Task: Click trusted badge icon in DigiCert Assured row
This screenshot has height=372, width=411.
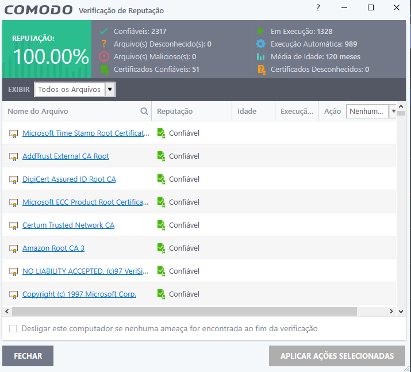Action: [161, 179]
